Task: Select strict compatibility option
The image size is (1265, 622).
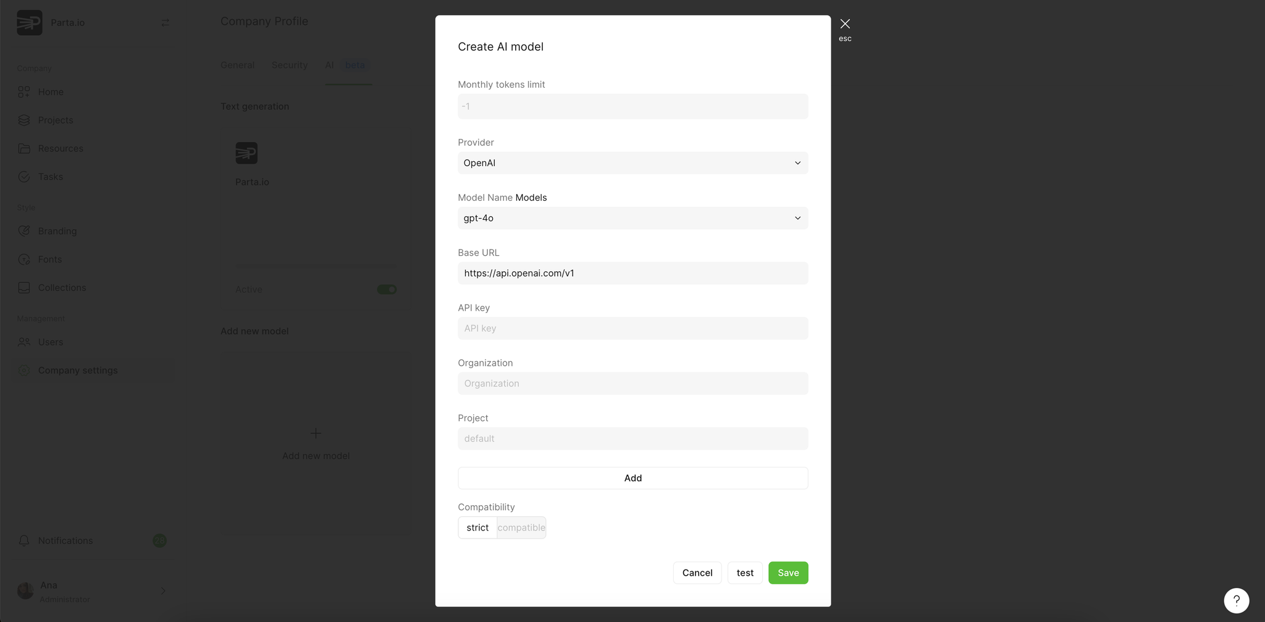Action: coord(477,527)
